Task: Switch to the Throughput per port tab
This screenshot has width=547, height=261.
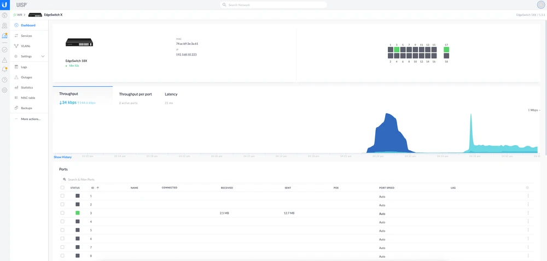Action: click(135, 94)
